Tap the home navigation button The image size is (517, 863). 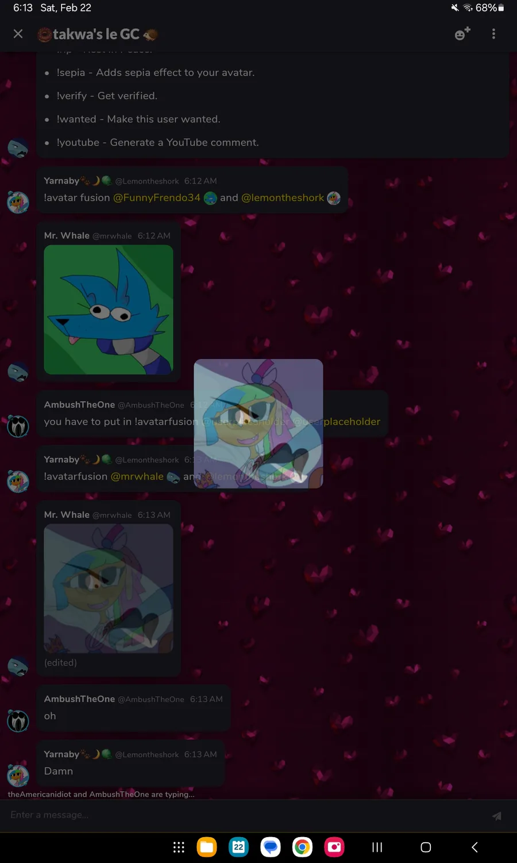point(426,847)
